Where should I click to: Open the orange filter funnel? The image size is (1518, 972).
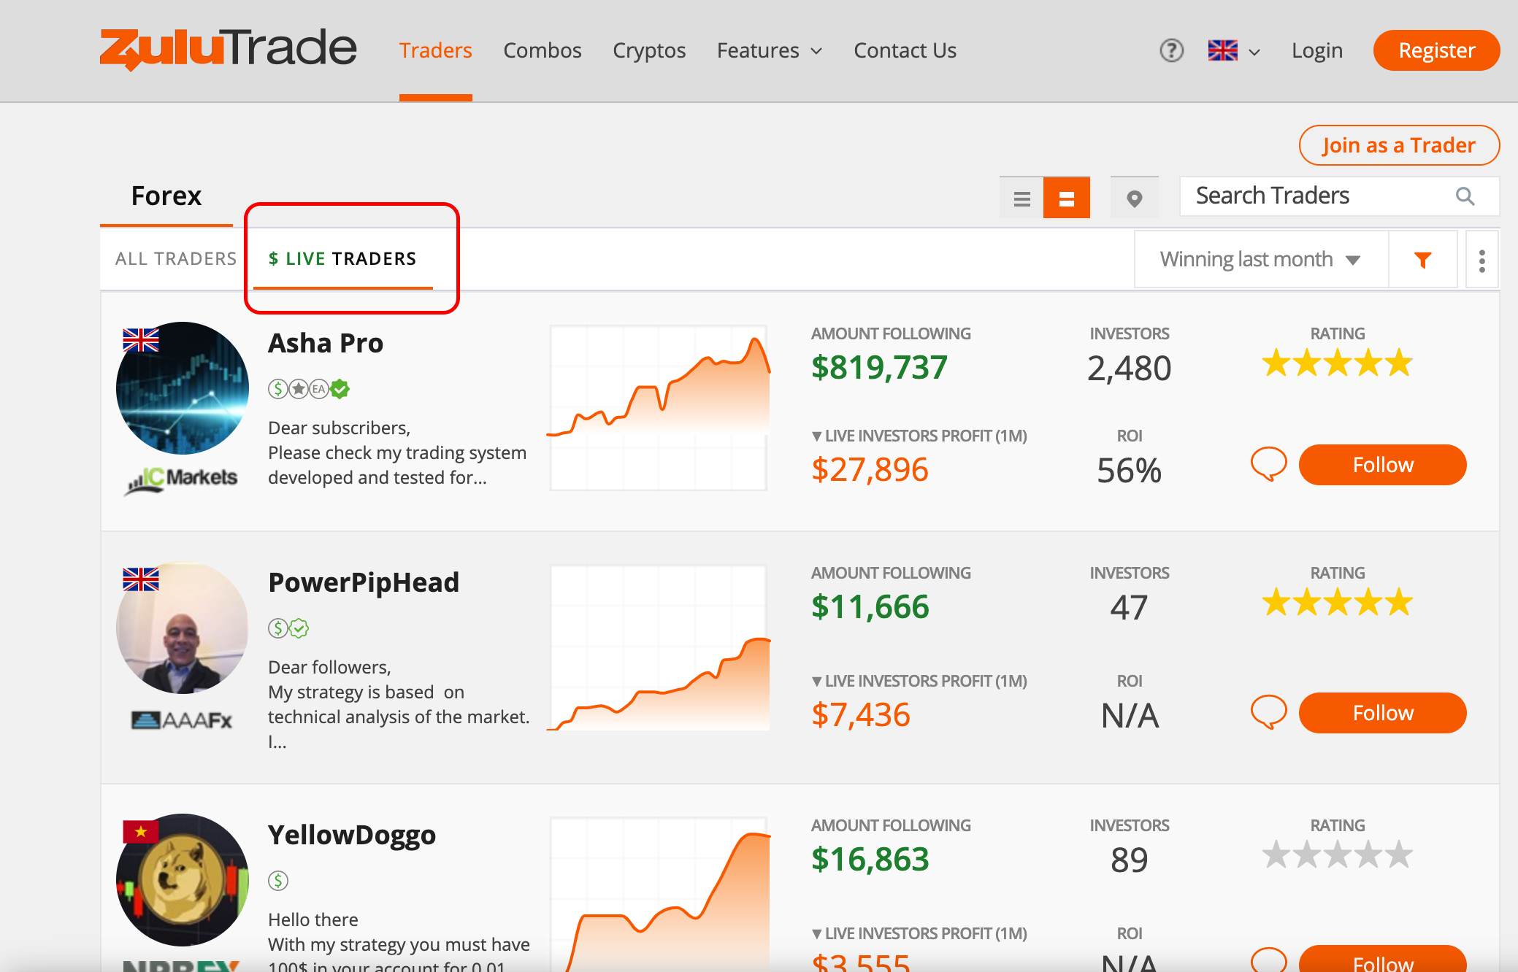(x=1422, y=260)
